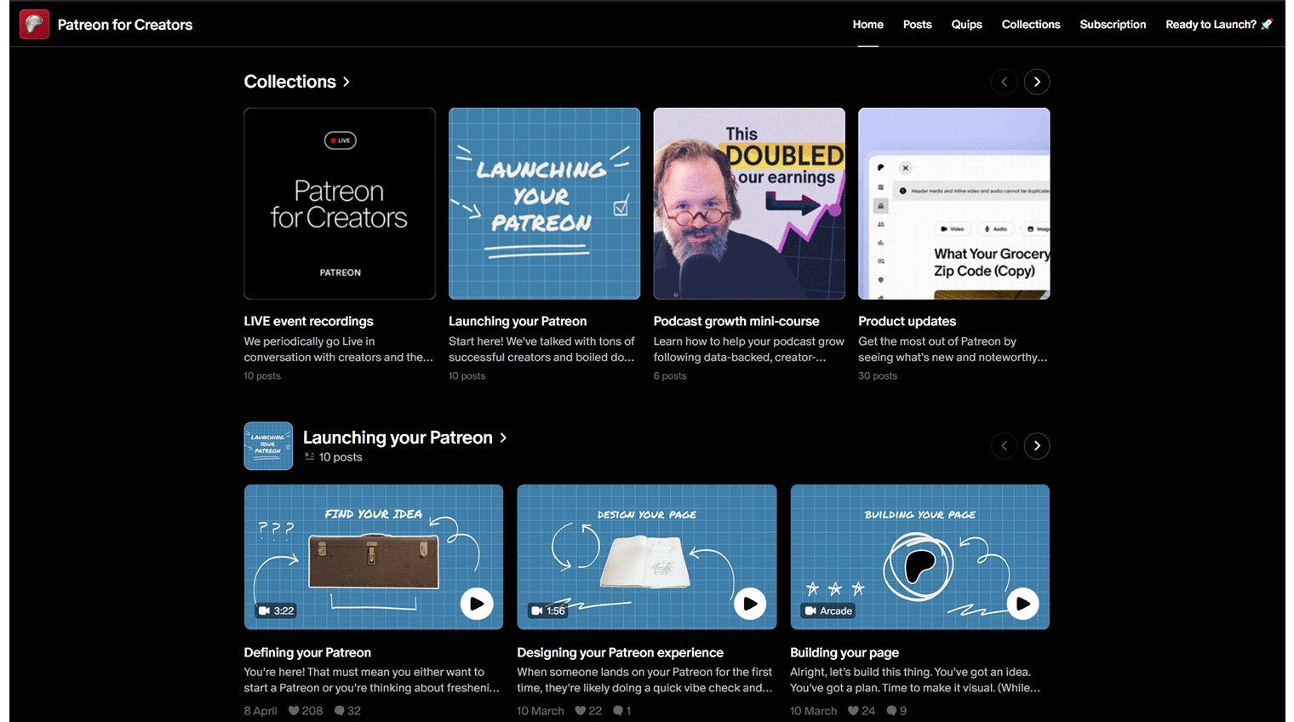
Task: Click the 1:56 video duration badge
Action: (547, 610)
